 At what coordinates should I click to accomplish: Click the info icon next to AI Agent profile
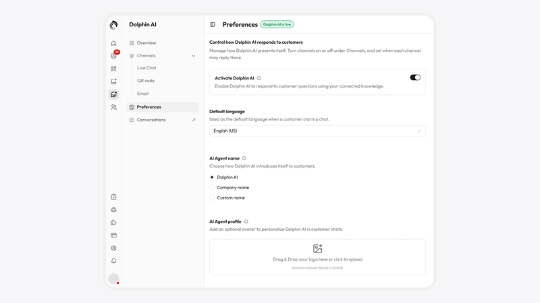(246, 222)
